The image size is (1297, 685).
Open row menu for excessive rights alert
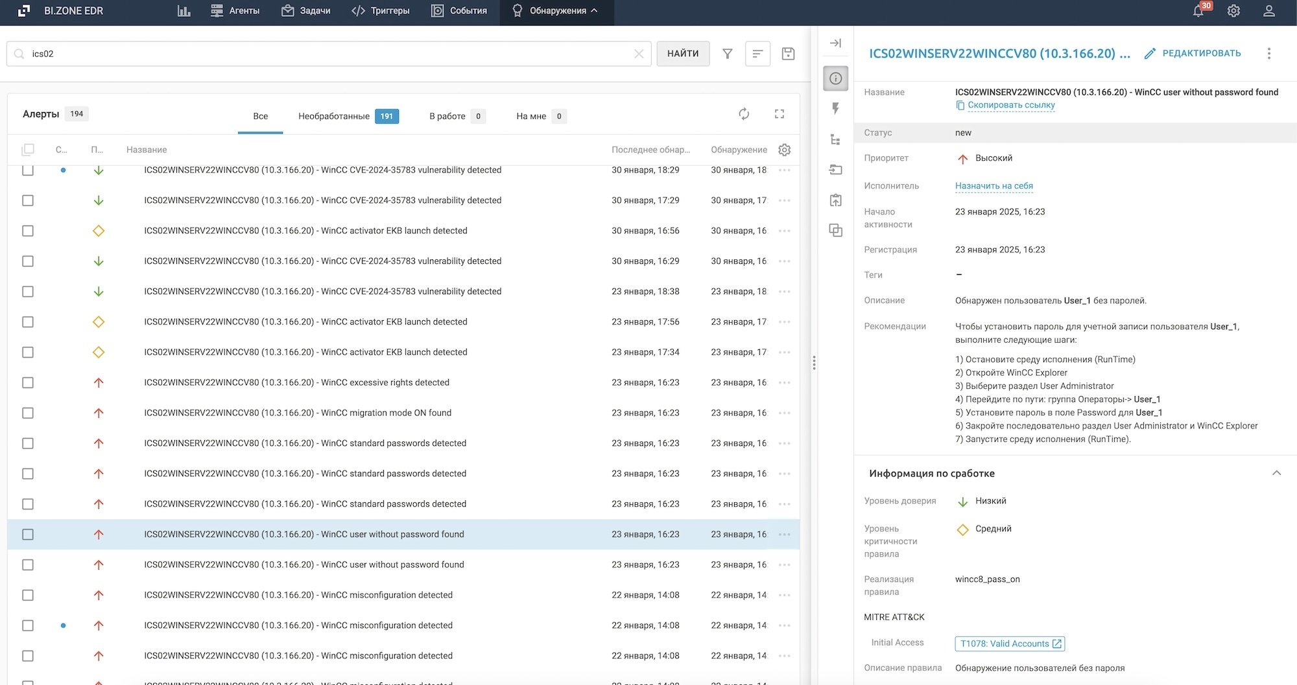pyautogui.click(x=784, y=383)
